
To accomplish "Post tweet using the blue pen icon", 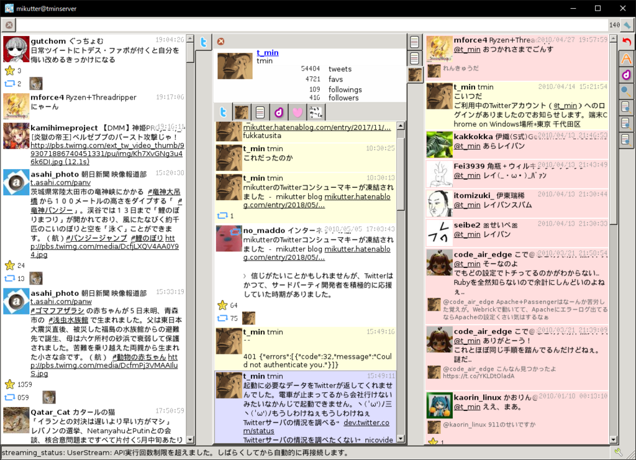I will (x=627, y=25).
